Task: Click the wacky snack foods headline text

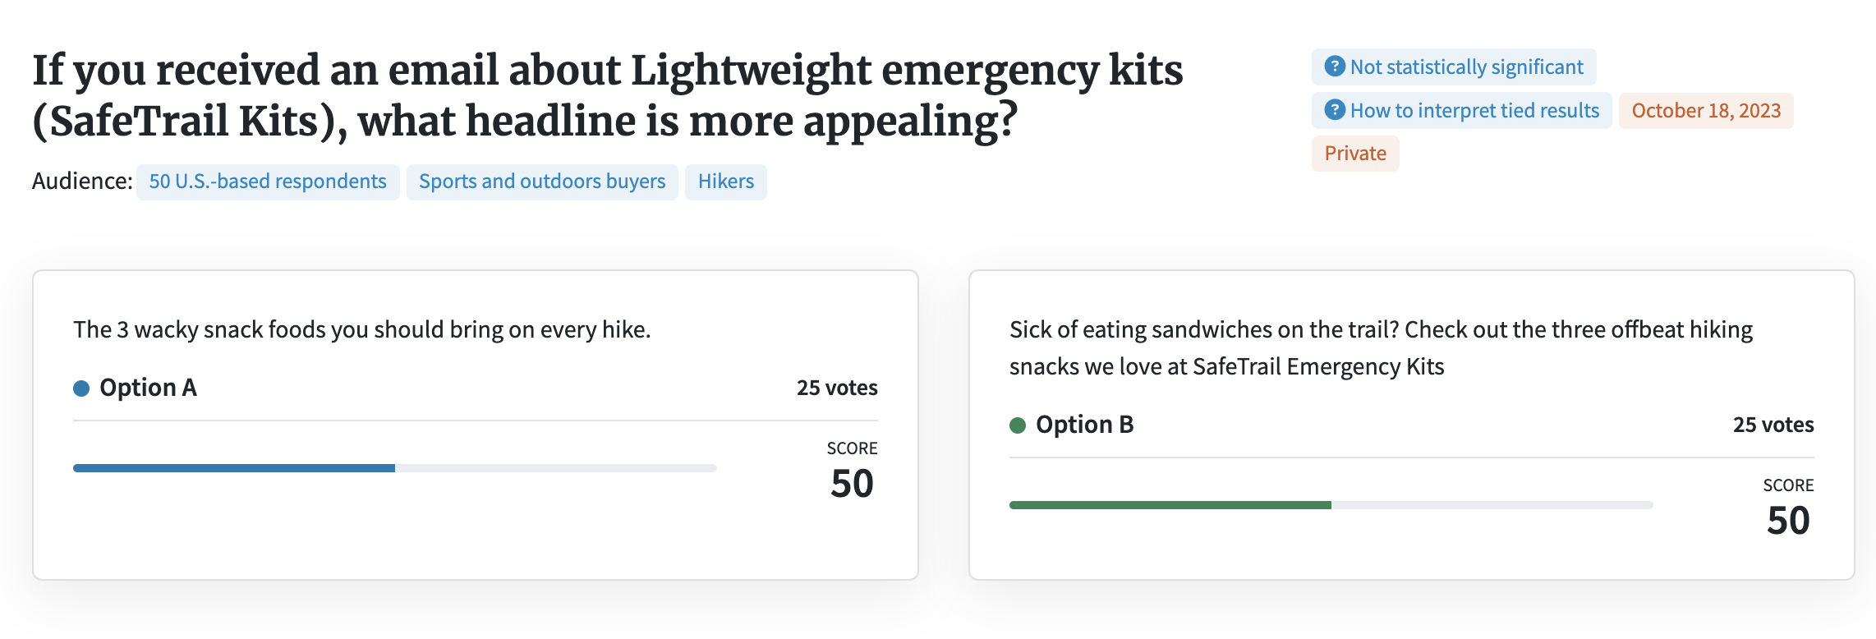Action: (x=362, y=329)
